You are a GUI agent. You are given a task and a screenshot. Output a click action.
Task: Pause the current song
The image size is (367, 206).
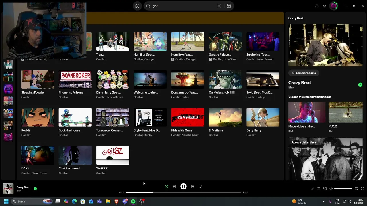183,186
